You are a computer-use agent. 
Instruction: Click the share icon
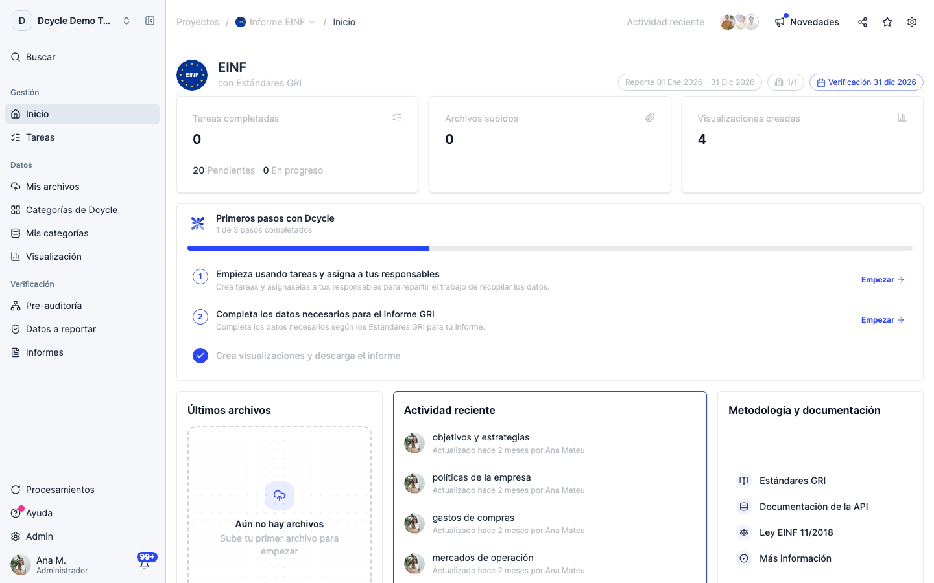point(863,22)
